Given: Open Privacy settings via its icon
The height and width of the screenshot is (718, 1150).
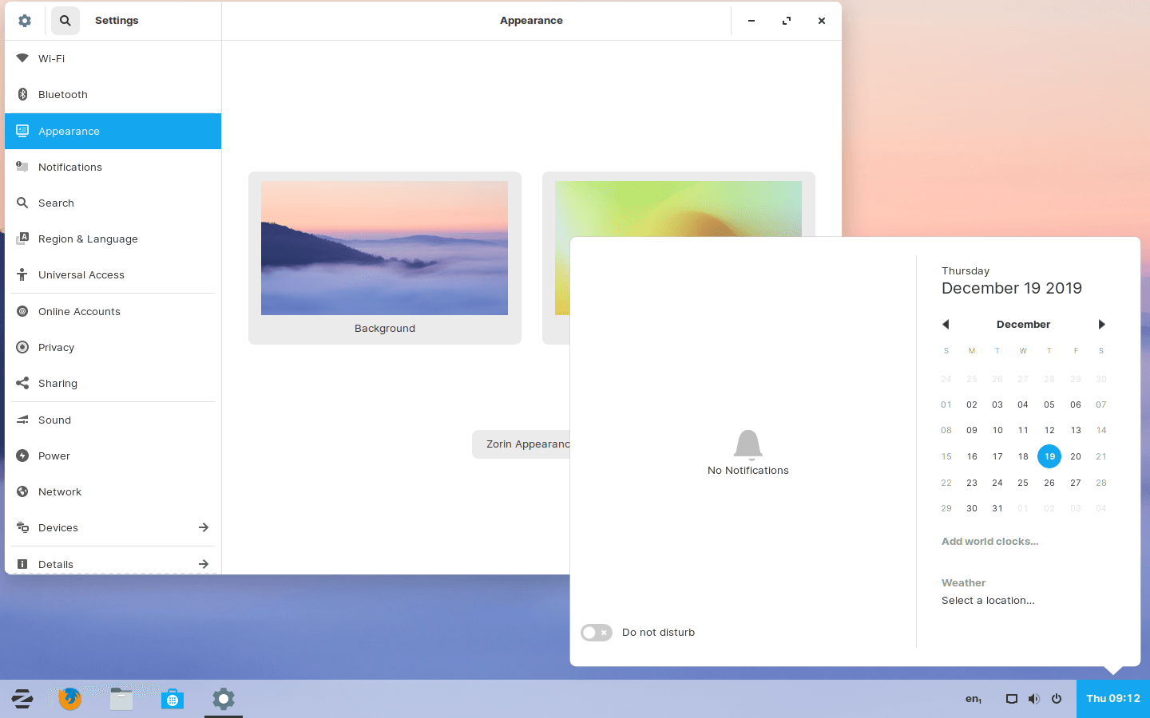Looking at the screenshot, I should click(22, 347).
